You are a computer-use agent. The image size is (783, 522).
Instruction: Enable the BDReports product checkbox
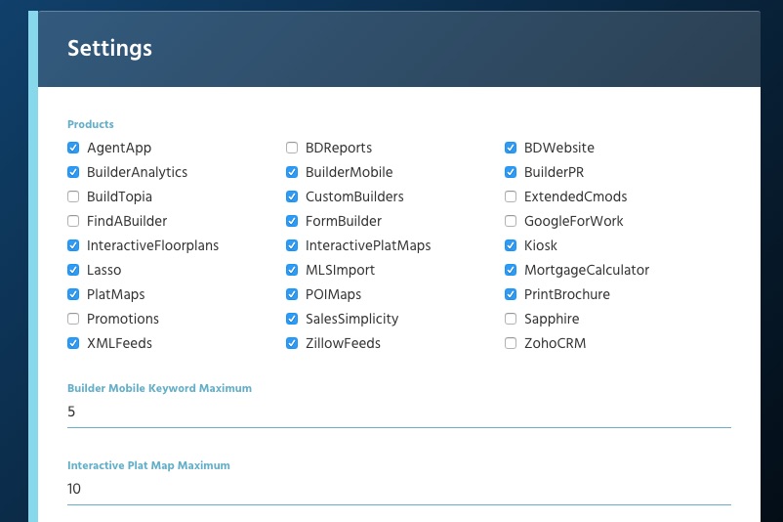pyautogui.click(x=292, y=148)
